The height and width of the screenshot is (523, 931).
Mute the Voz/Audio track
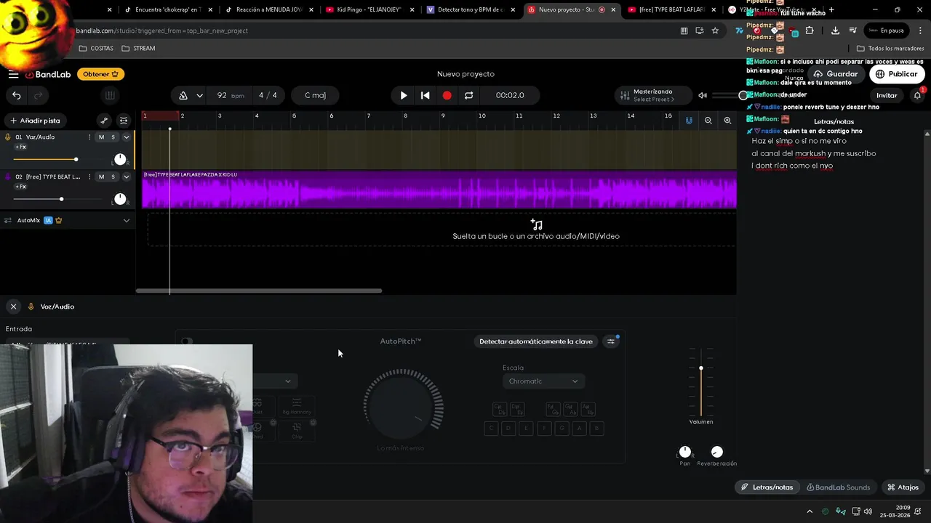[101, 137]
